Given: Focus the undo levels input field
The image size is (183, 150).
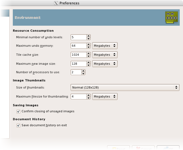Looking at the screenshot, I should (x=79, y=37).
